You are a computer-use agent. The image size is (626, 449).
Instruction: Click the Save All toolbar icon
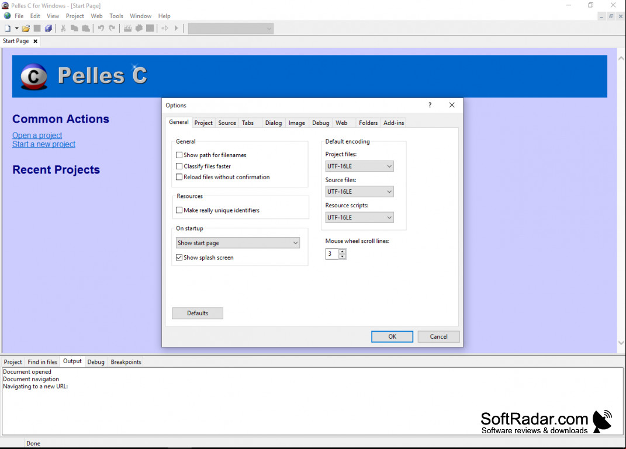49,28
